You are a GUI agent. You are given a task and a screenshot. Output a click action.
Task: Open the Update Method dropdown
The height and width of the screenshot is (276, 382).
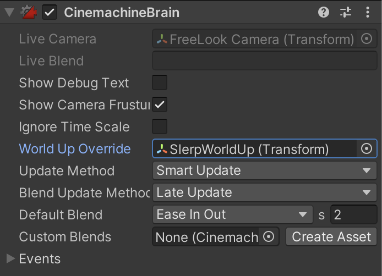pos(264,171)
